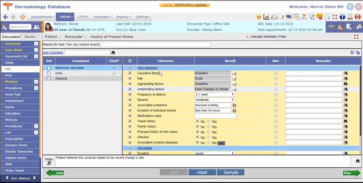Use binoculars search next to Add Complaint
This screenshot has width=363, height=183.
113,52
